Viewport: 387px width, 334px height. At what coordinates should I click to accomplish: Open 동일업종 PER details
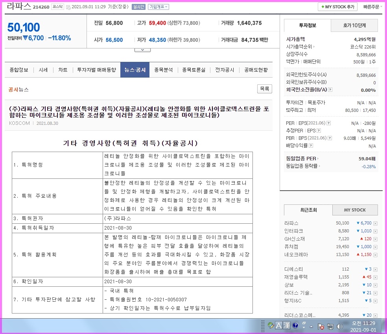(x=302, y=159)
